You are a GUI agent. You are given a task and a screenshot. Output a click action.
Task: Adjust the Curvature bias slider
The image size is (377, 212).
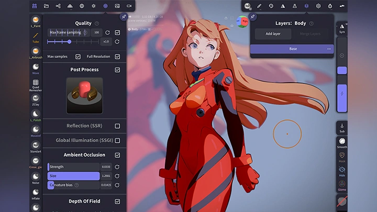click(x=73, y=185)
